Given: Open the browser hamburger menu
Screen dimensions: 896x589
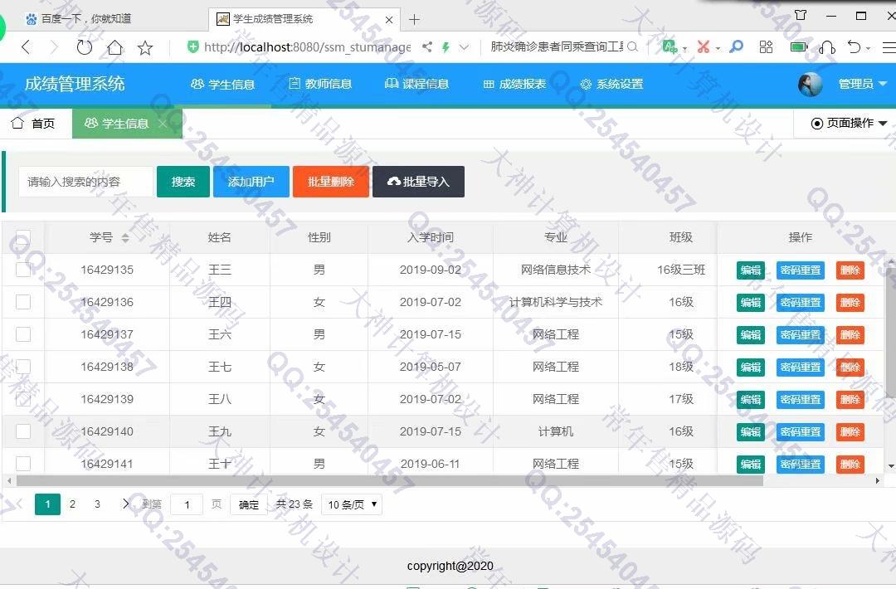Looking at the screenshot, I should [x=889, y=47].
